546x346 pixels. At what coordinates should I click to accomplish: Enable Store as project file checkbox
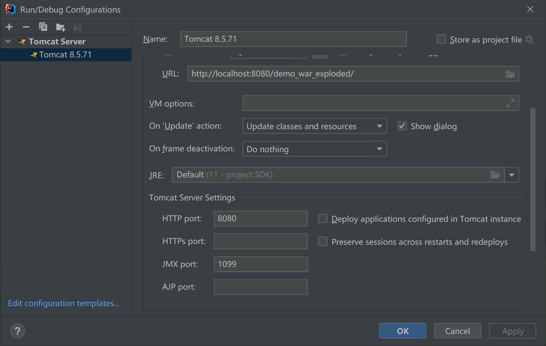point(441,39)
